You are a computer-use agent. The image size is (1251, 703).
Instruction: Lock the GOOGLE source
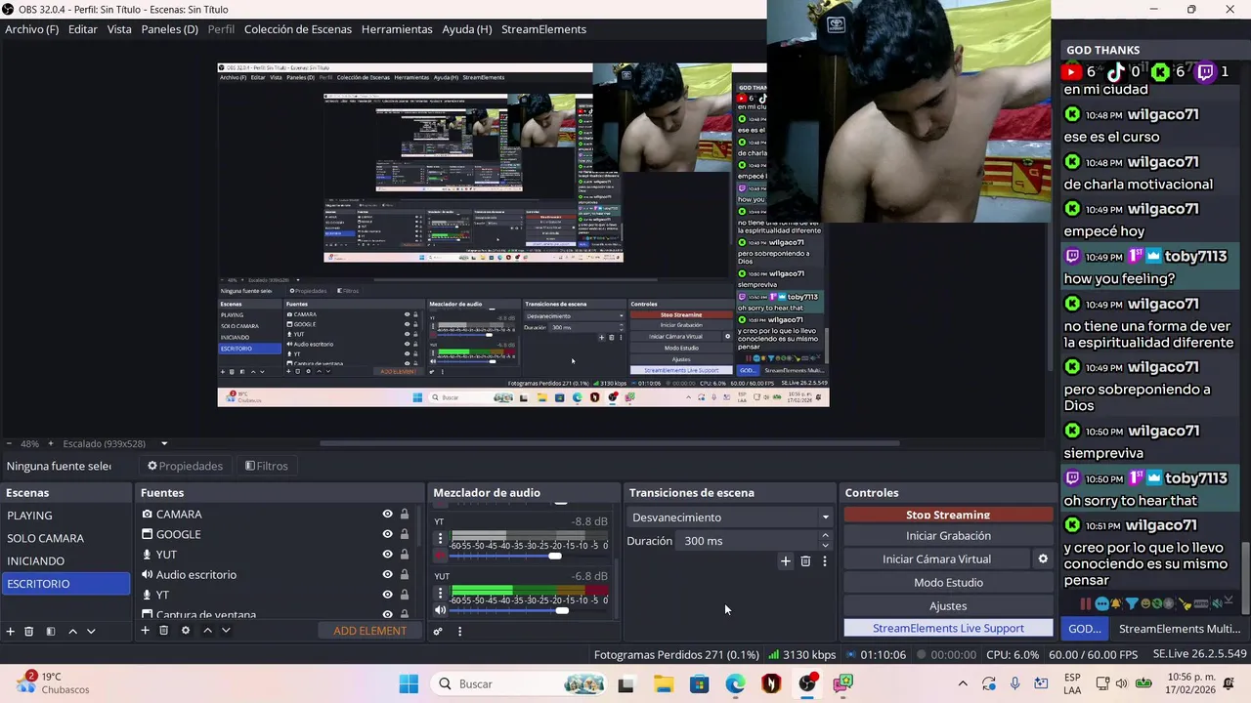405,534
